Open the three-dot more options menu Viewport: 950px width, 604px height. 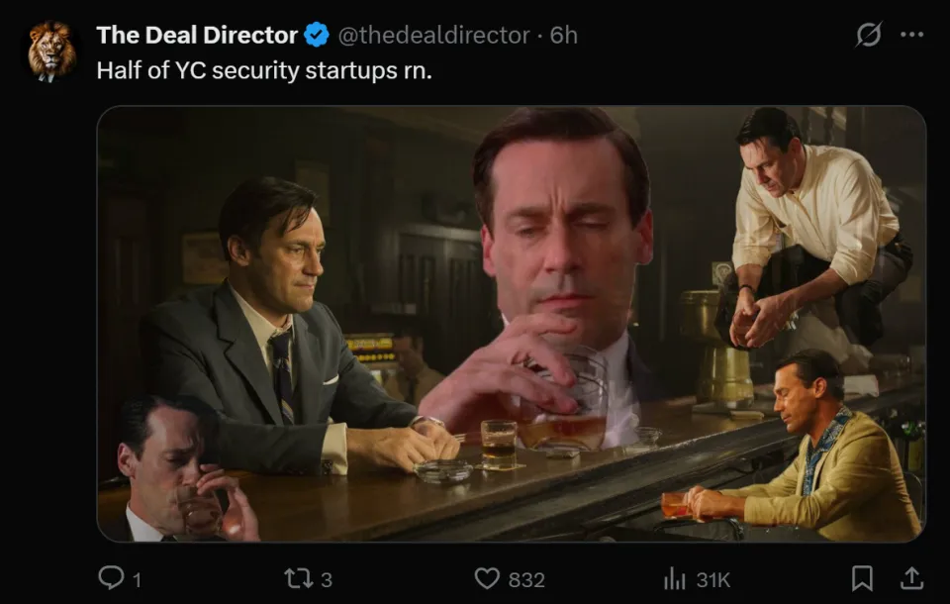(x=911, y=35)
